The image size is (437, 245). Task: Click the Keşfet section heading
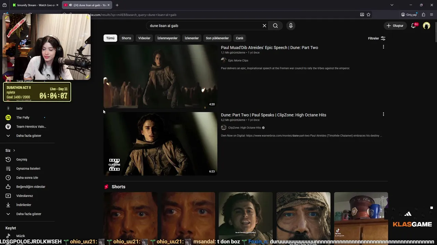pos(11,228)
